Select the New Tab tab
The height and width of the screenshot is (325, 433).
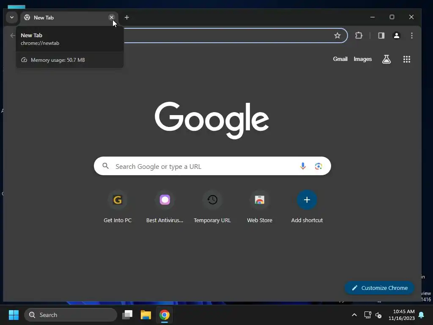[x=69, y=18]
